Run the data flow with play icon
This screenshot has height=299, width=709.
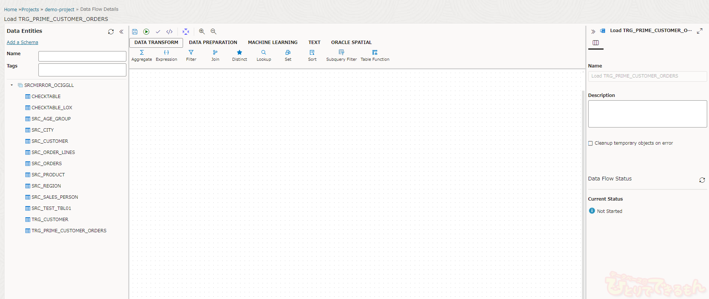coord(146,32)
